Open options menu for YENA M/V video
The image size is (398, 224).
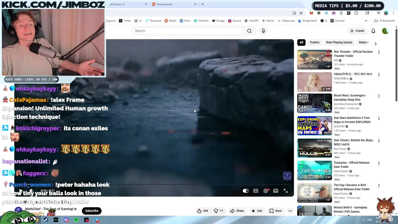(x=379, y=75)
